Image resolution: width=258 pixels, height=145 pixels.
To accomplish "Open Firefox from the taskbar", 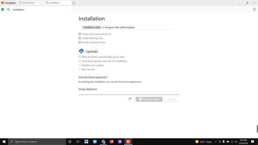I will click(112, 141).
